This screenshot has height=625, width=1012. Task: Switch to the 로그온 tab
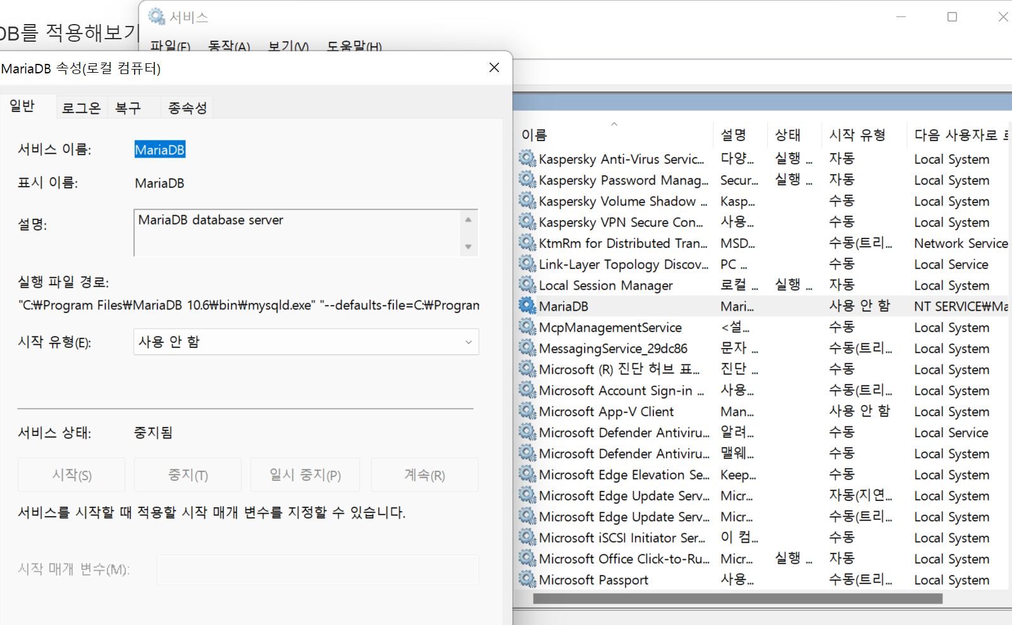[x=82, y=108]
